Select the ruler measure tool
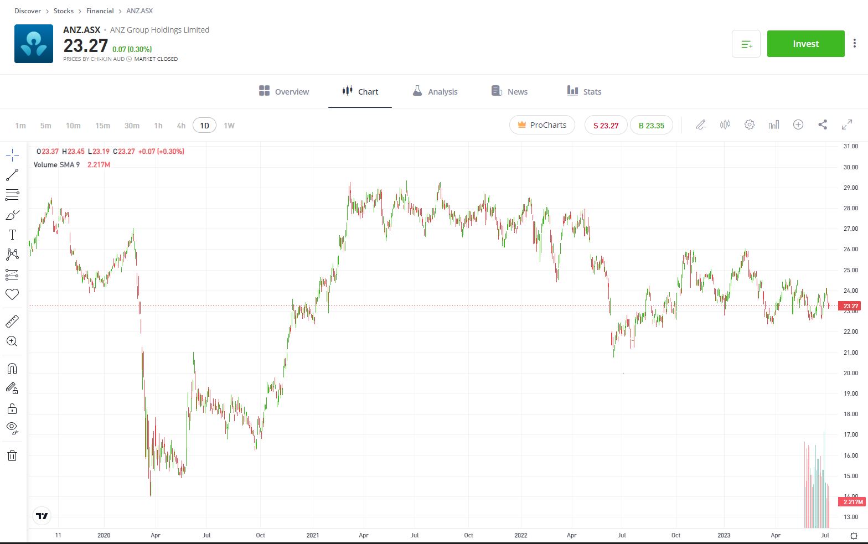Image resolution: width=868 pixels, height=544 pixels. tap(12, 321)
